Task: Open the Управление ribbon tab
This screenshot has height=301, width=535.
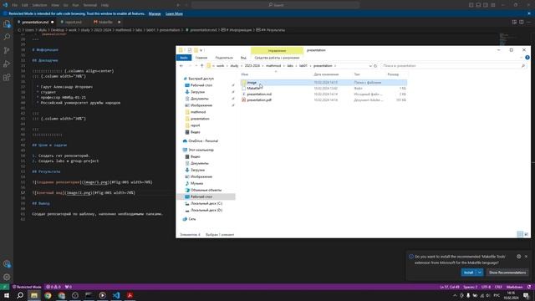Action: 277,50
